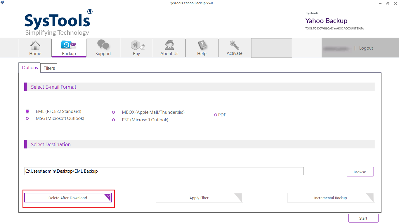
Task: Restore down the window
Action: pos(388,3)
